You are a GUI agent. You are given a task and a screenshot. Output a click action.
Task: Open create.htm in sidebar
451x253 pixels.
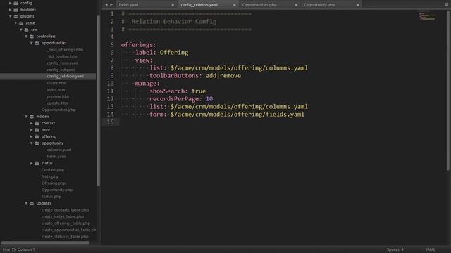click(56, 83)
